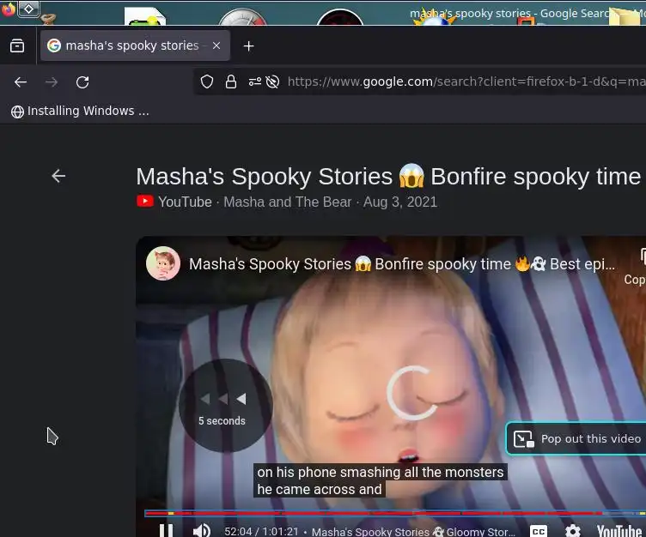646x537 pixels.
Task: Mute the video volume
Action: (x=202, y=530)
